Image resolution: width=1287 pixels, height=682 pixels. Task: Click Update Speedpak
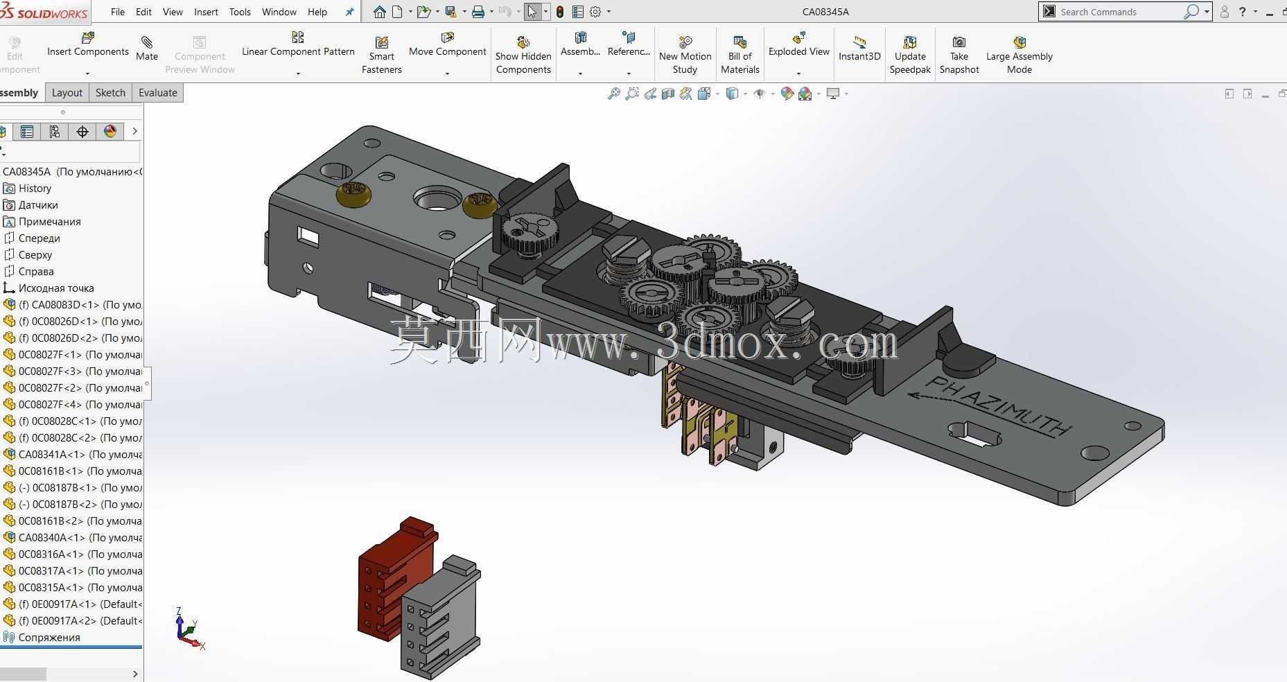coord(910,55)
